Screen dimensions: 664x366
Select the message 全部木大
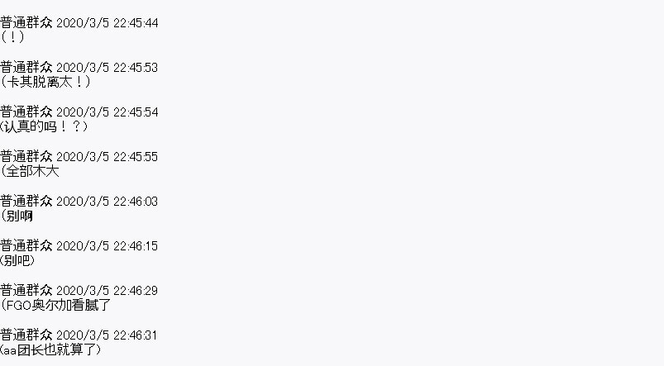(x=30, y=171)
